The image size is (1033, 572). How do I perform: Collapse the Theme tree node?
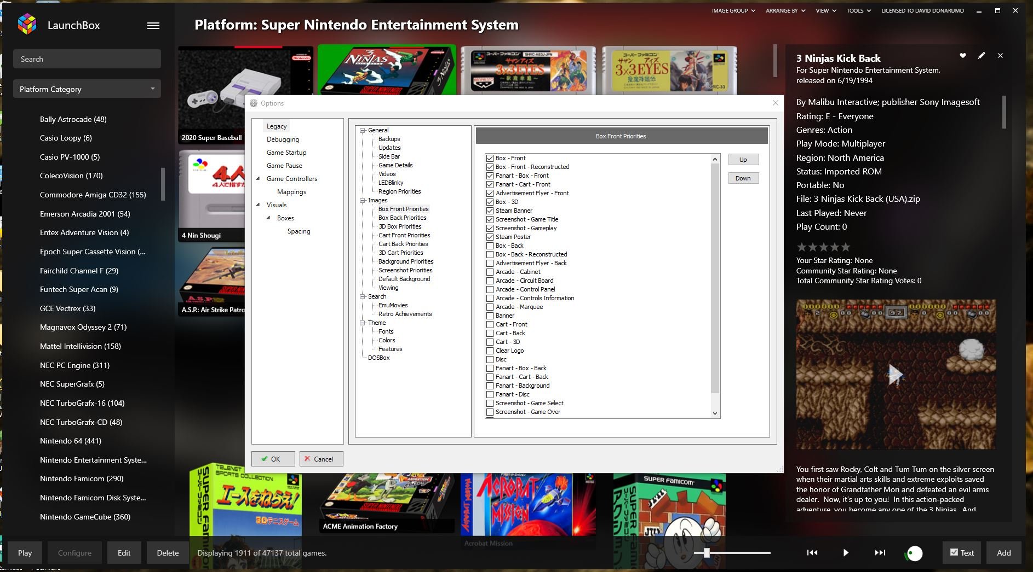tap(362, 323)
